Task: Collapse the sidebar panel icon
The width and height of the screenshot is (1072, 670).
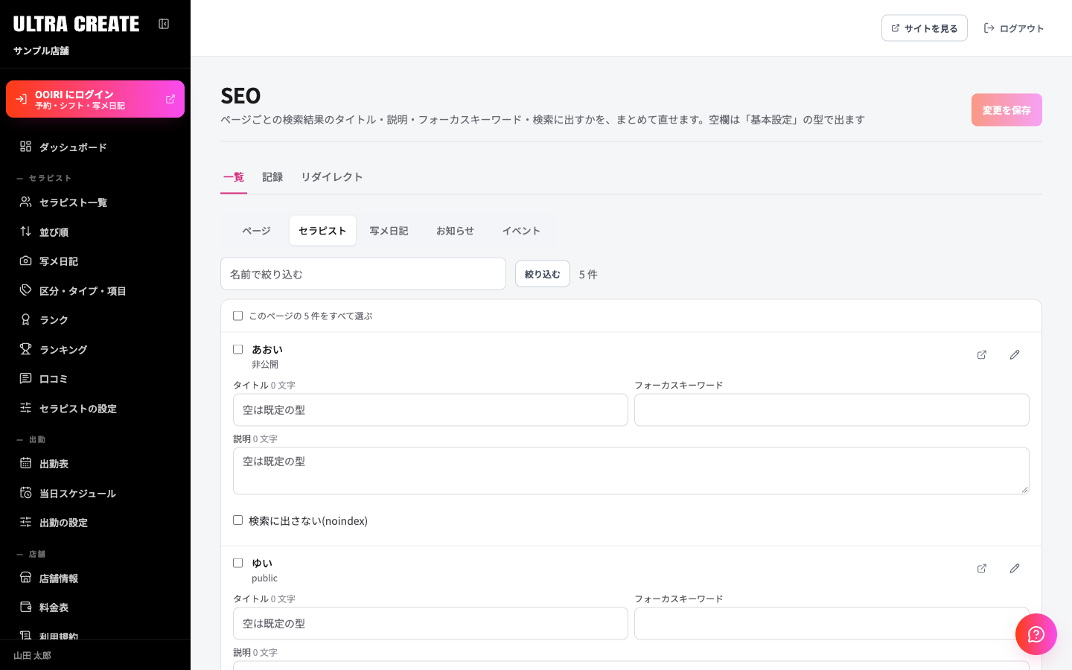Action: pos(164,24)
